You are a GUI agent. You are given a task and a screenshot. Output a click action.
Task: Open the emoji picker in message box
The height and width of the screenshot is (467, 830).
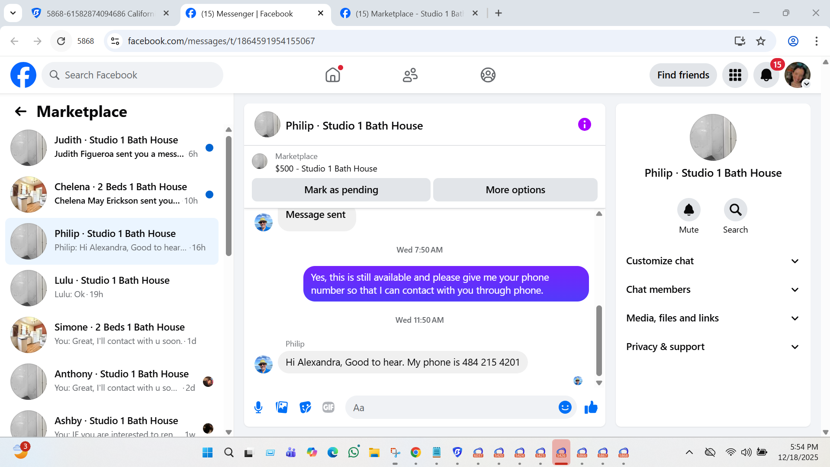pyautogui.click(x=565, y=408)
